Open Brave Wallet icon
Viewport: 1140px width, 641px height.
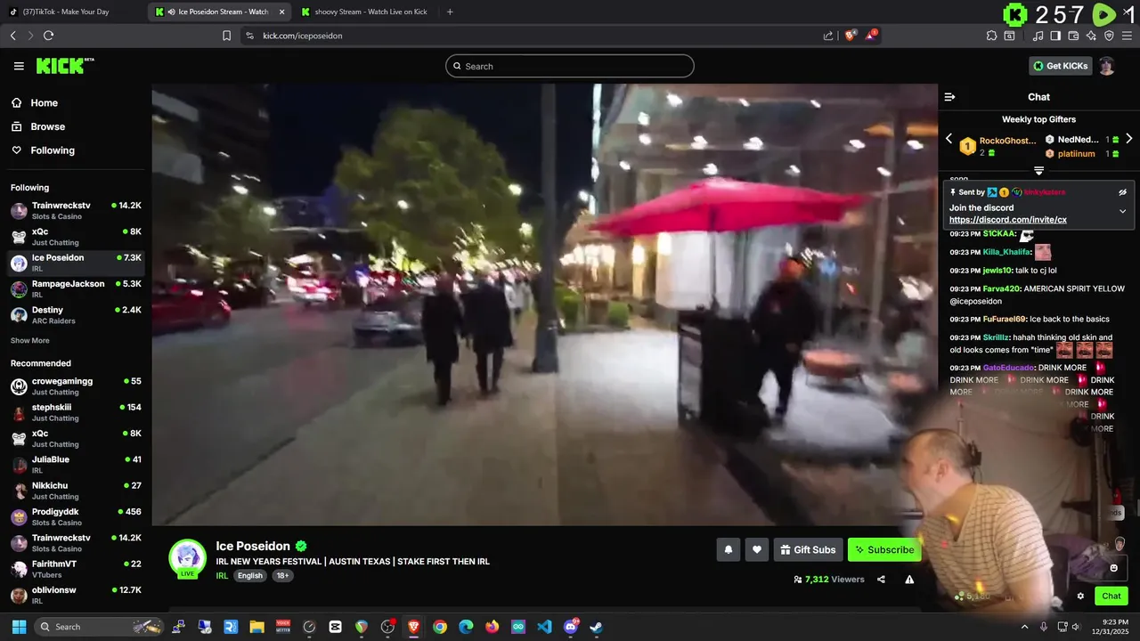coord(1073,36)
